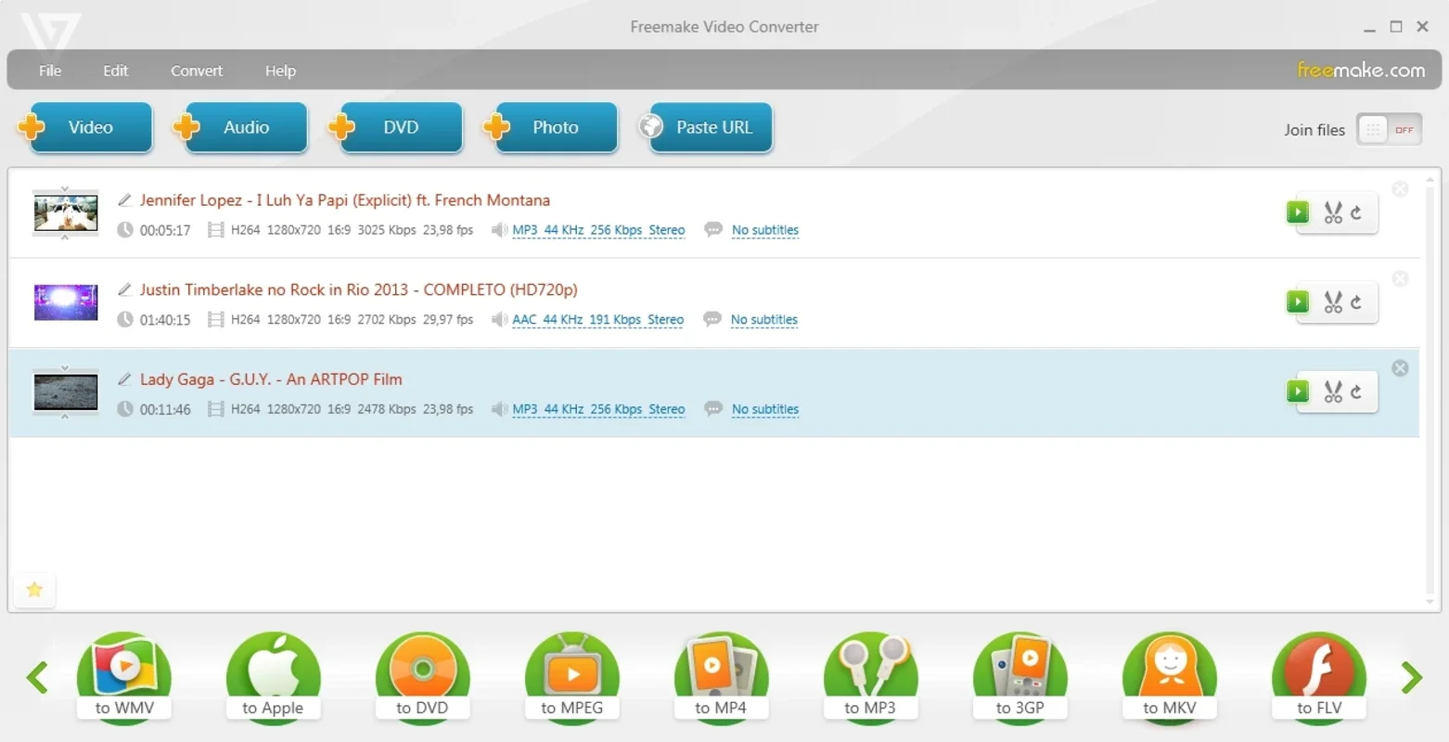Rotate the Lady Gaga video
This screenshot has width=1449, height=742.
point(1356,391)
